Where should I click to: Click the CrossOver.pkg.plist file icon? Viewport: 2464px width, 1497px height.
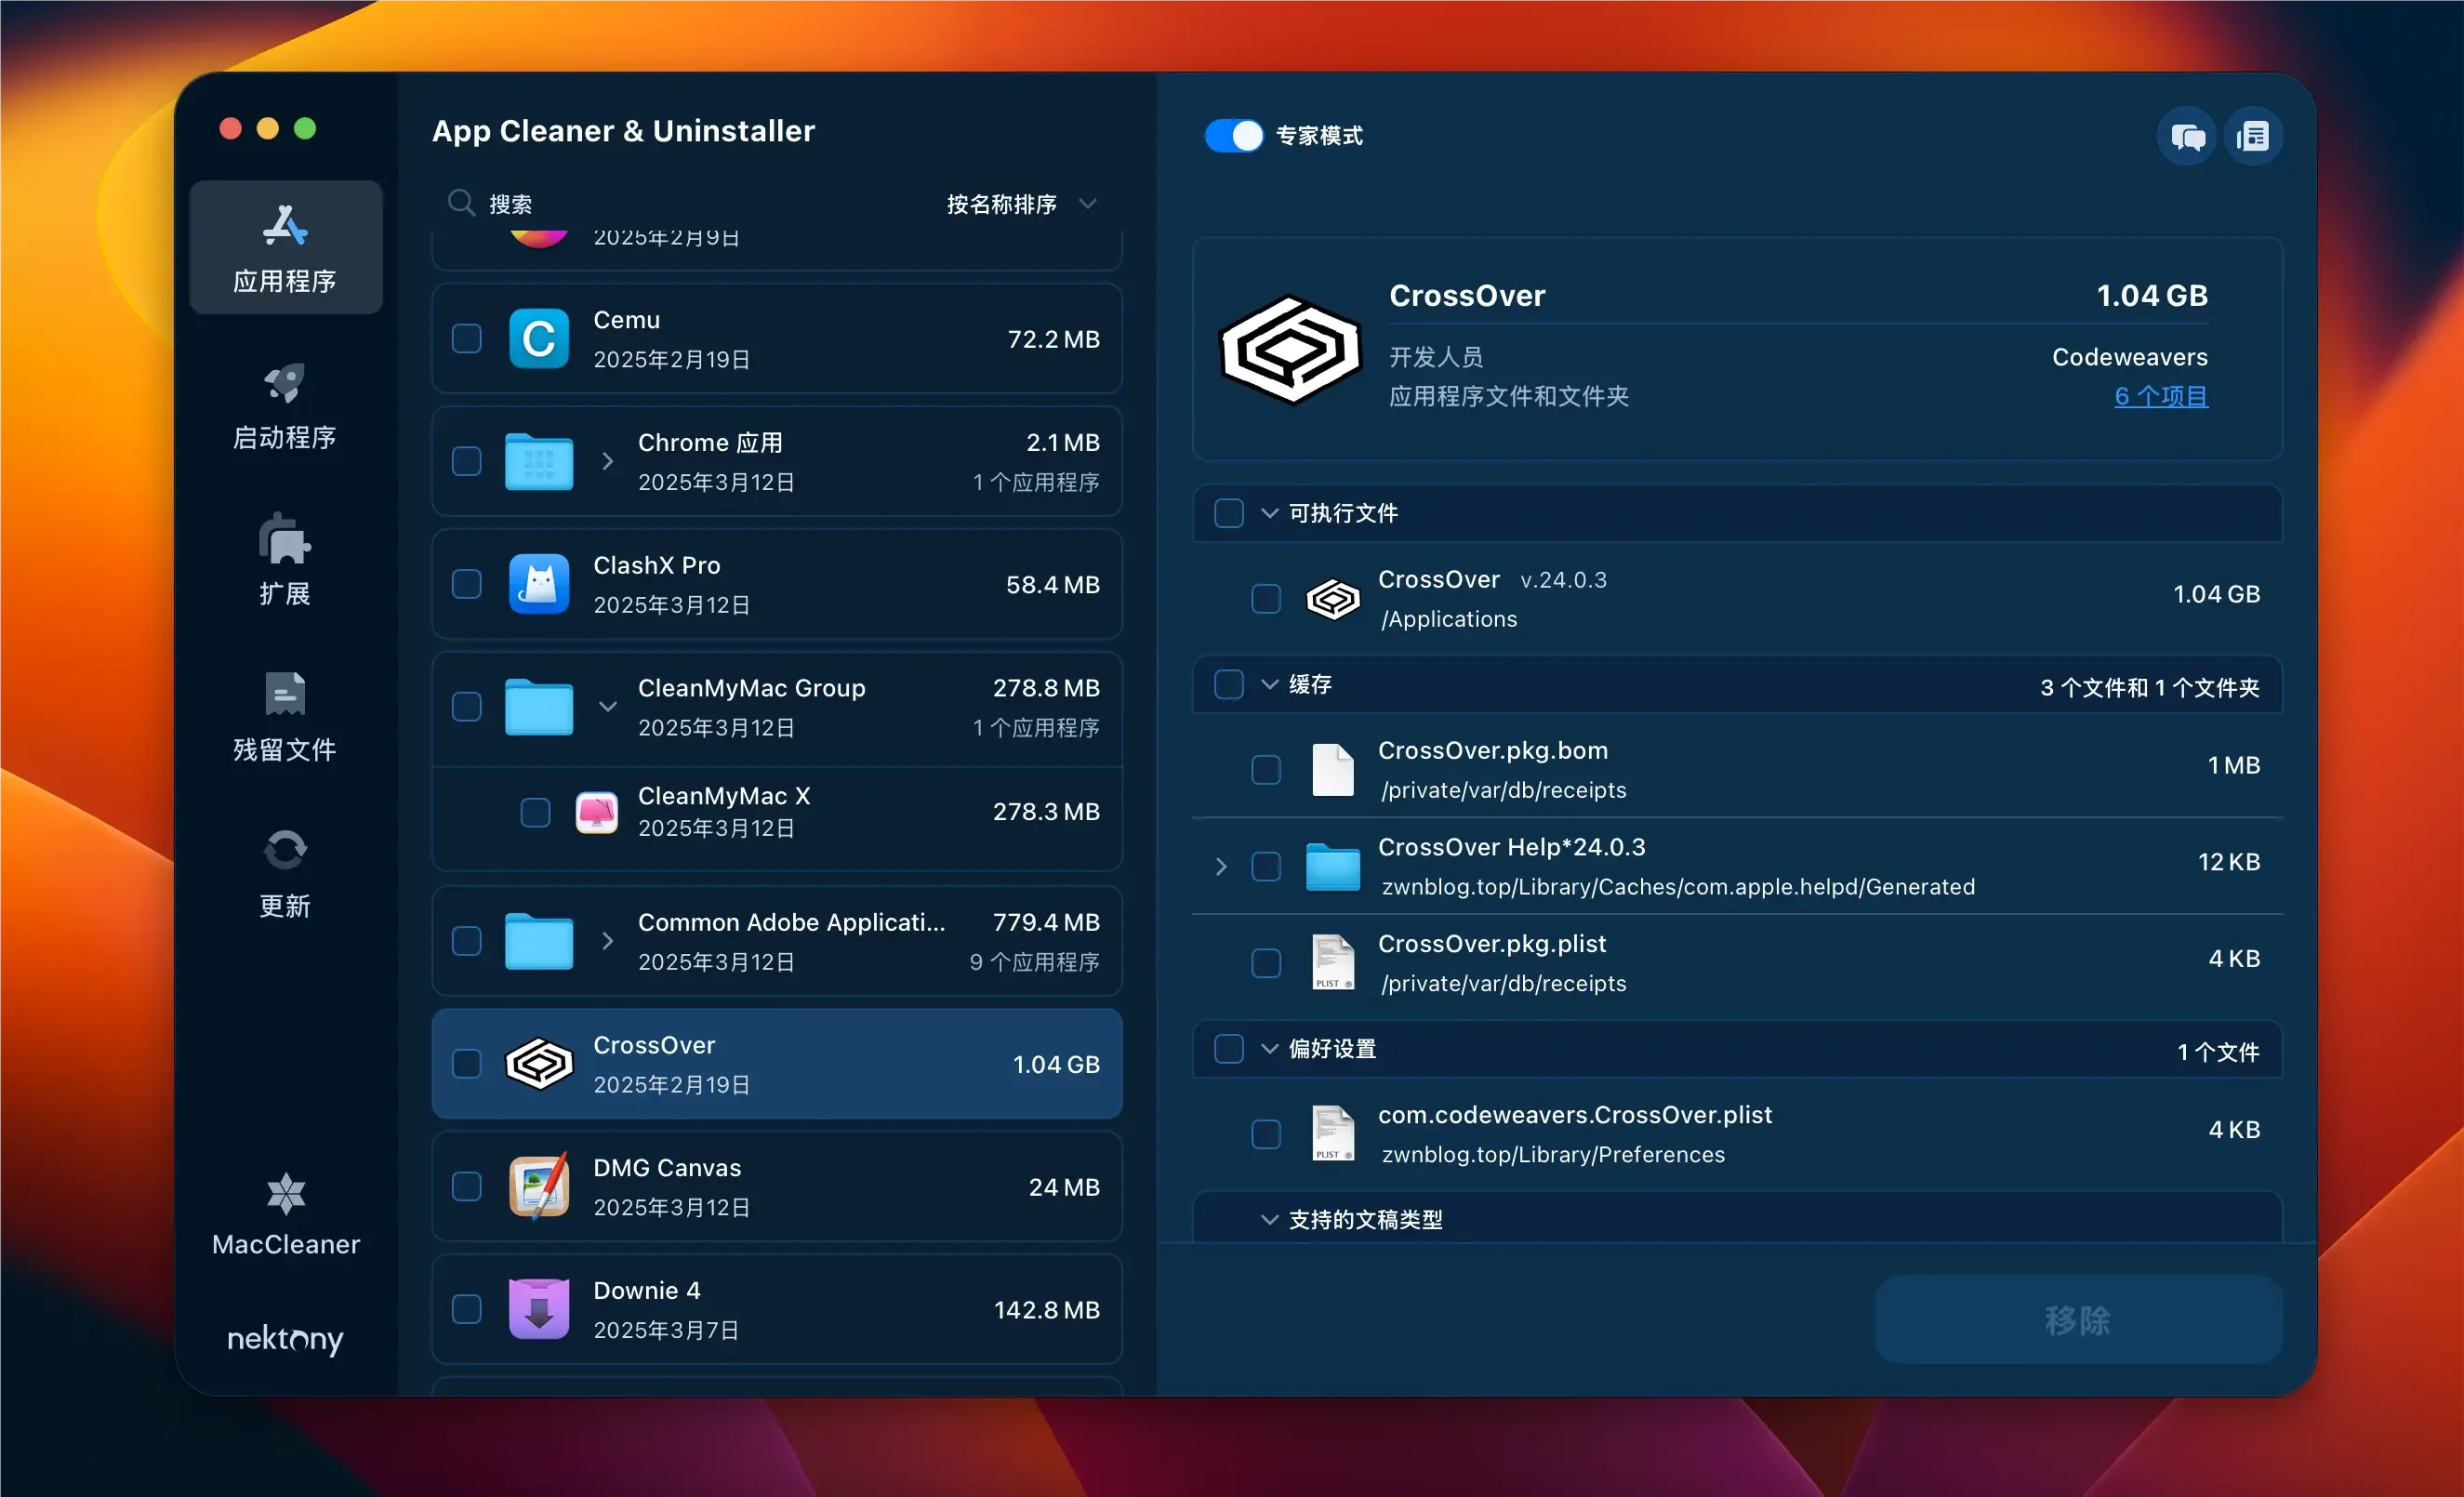pos(1333,963)
